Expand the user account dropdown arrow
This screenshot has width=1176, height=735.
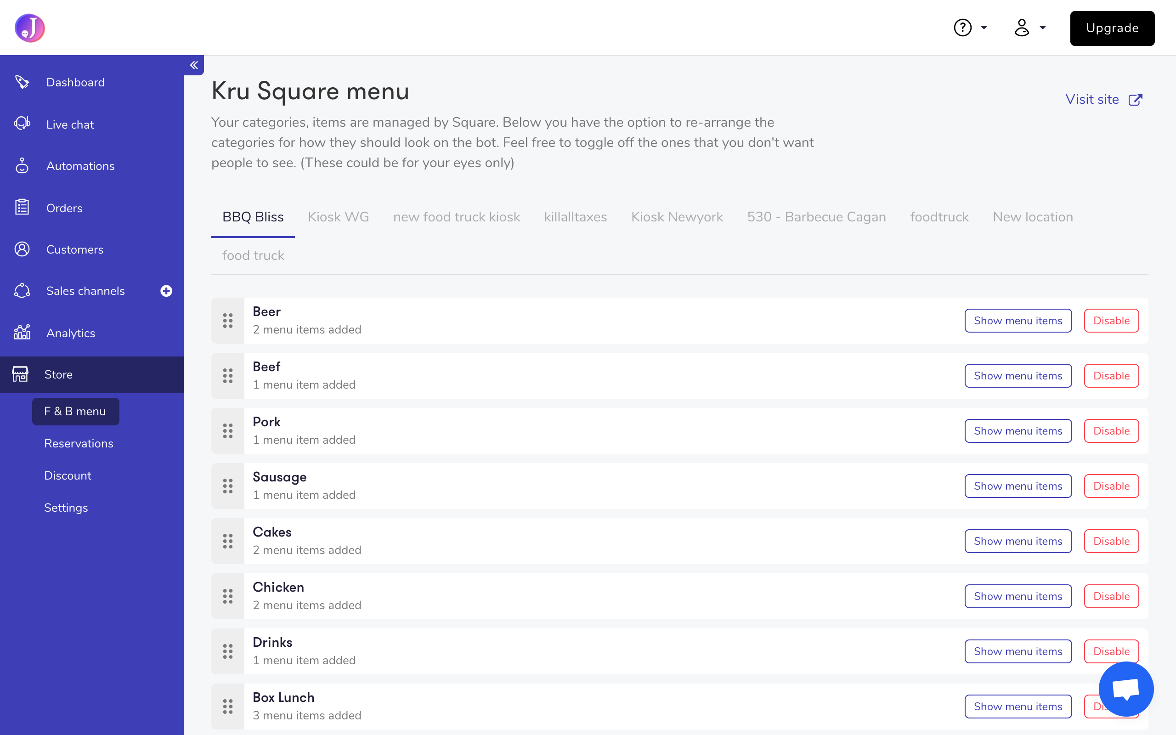tap(1043, 28)
